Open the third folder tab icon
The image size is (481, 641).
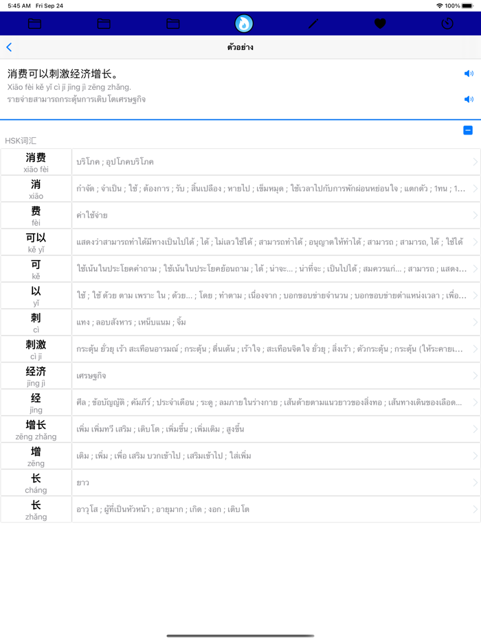pyautogui.click(x=172, y=24)
